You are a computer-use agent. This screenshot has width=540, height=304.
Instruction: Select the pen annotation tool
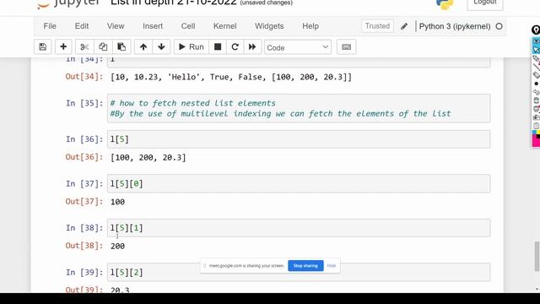(537, 58)
